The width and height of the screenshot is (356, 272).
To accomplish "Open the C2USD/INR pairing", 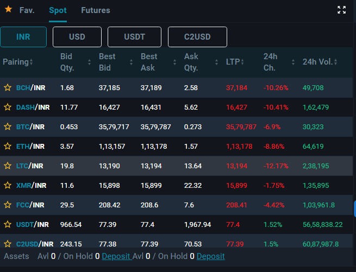I will point(35,244).
